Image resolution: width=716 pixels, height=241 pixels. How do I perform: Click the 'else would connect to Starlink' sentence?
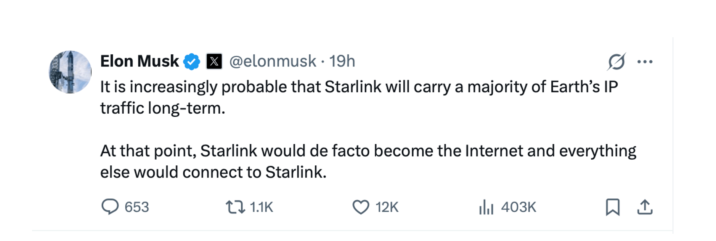tap(214, 172)
